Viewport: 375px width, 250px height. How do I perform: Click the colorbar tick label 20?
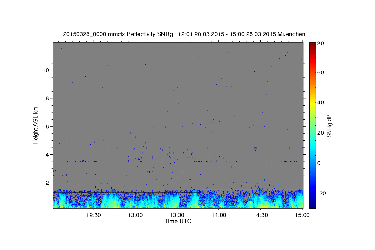tap(321, 133)
